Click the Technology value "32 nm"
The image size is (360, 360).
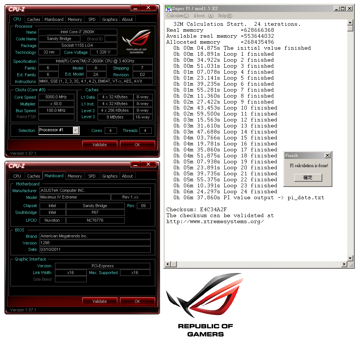49,52
